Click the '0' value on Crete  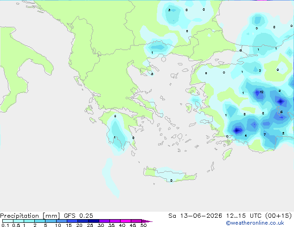point(172,181)
